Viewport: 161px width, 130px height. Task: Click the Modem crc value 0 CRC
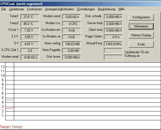tap(72, 24)
